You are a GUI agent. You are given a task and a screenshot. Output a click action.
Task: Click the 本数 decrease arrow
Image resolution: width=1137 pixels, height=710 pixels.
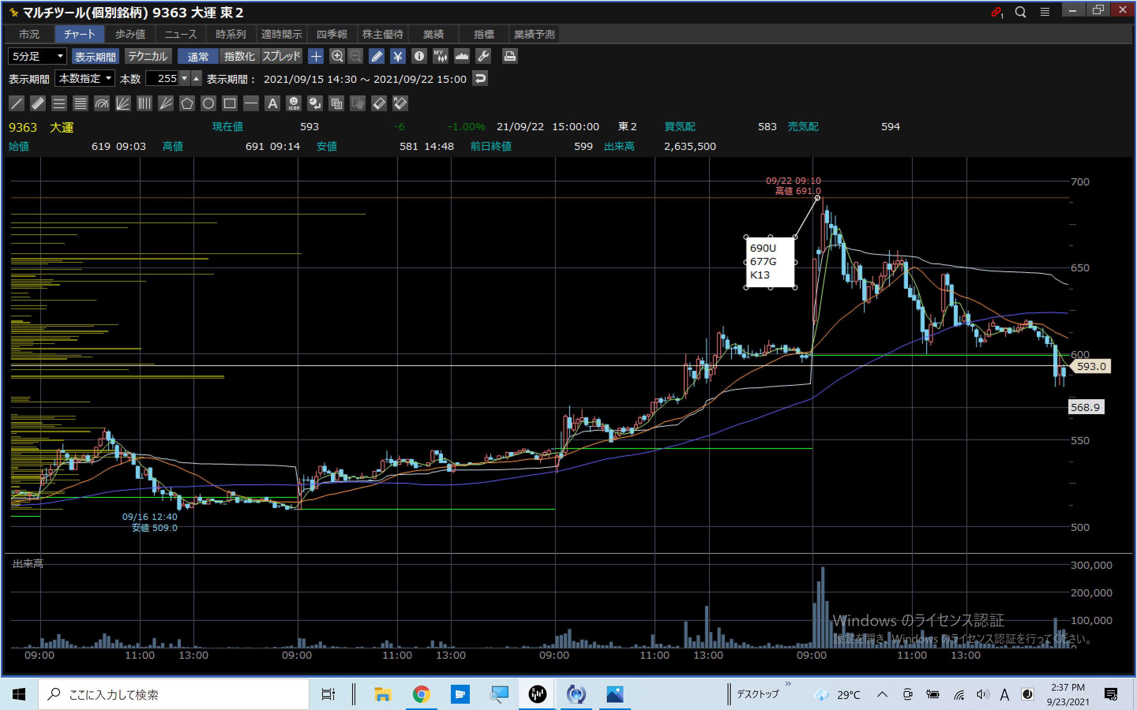(185, 78)
